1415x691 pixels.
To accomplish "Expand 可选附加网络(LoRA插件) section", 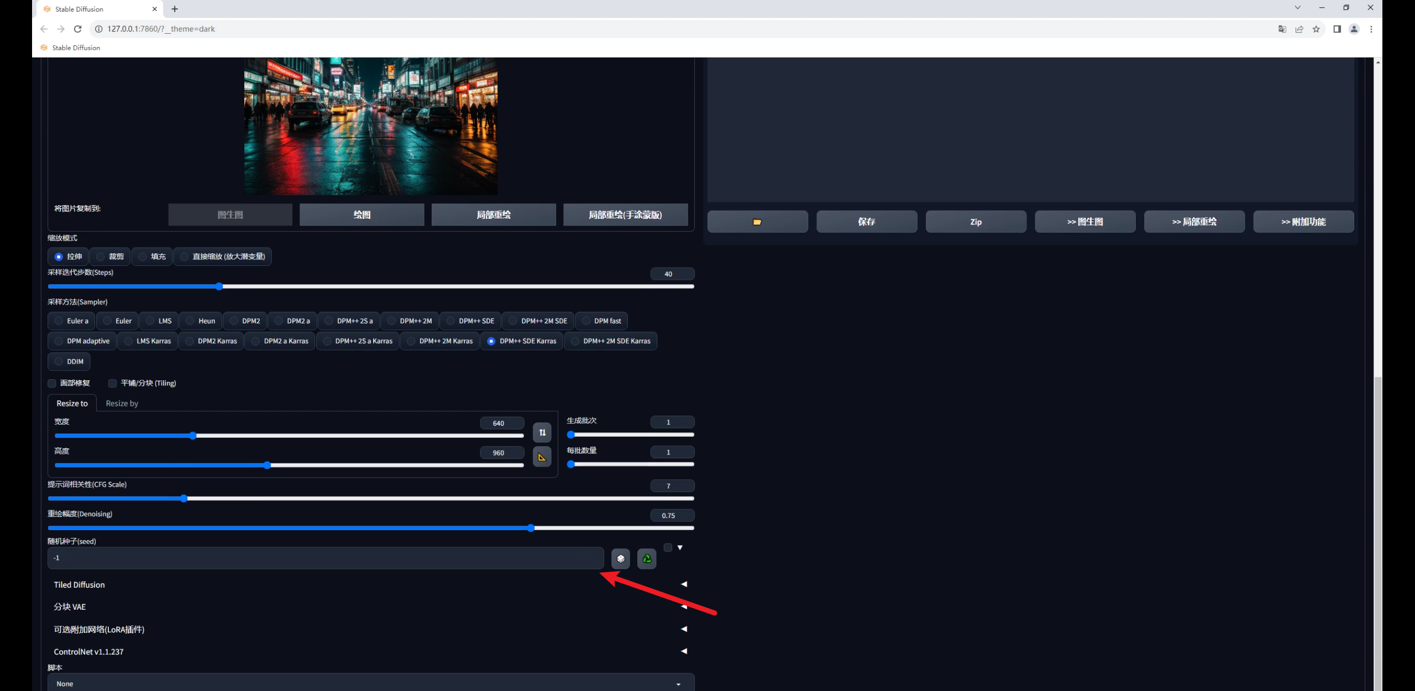I will point(370,629).
